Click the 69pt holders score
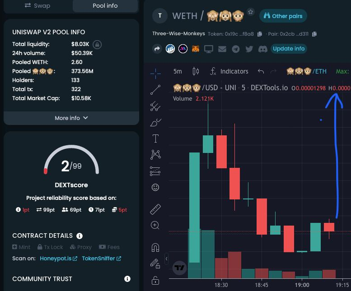Screen dimensions: 351x291 click(71, 210)
